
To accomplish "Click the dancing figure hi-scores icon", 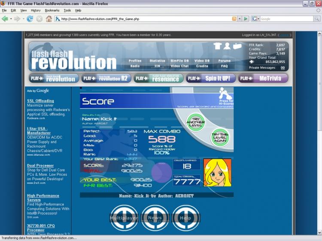I will 225,93.
